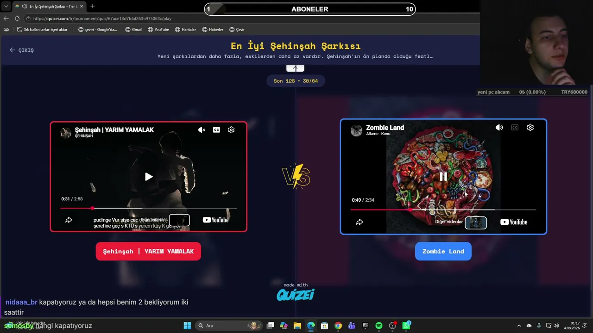
Task: Open Spotify from the taskbar
Action: (x=379, y=326)
